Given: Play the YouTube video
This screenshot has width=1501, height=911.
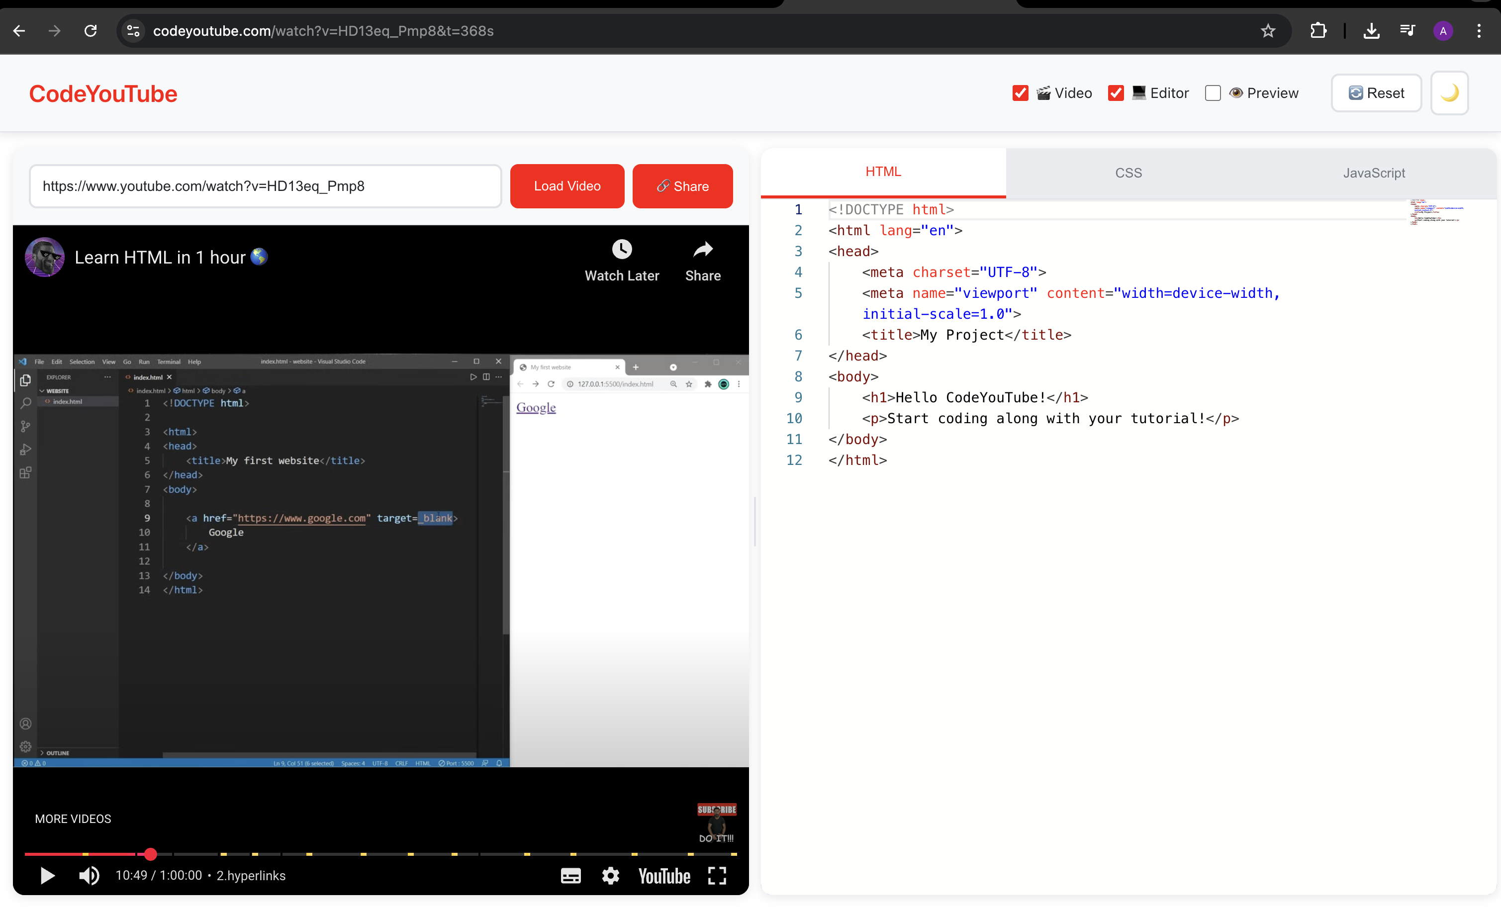Looking at the screenshot, I should [47, 876].
